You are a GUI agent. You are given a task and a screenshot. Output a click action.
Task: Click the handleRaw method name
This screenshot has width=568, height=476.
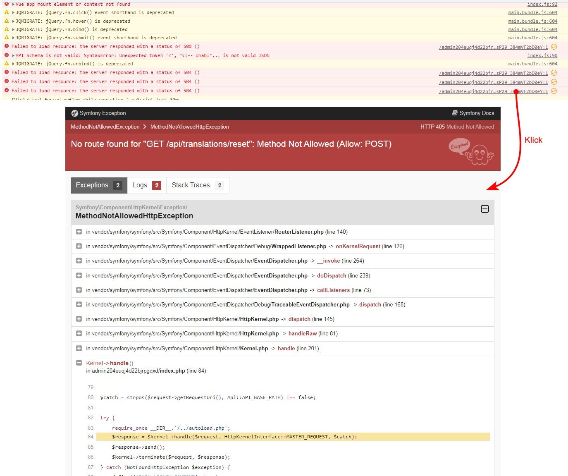pos(303,333)
